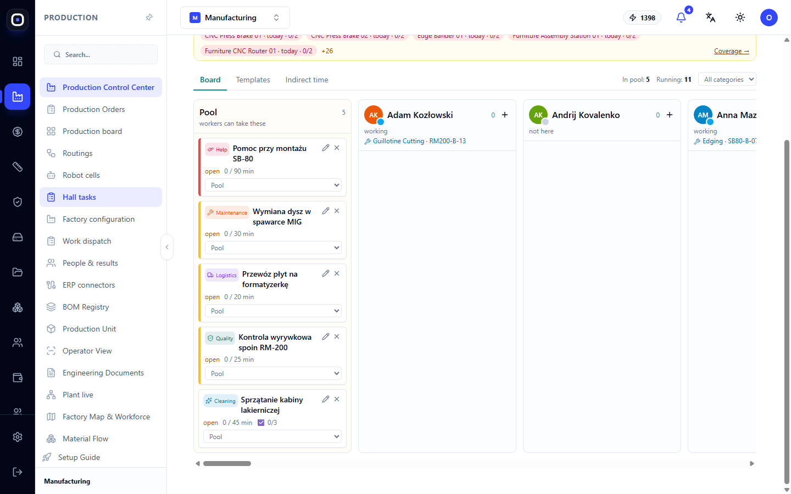Click logout icon in left rail
This screenshot has height=494, width=791.
coord(18,472)
